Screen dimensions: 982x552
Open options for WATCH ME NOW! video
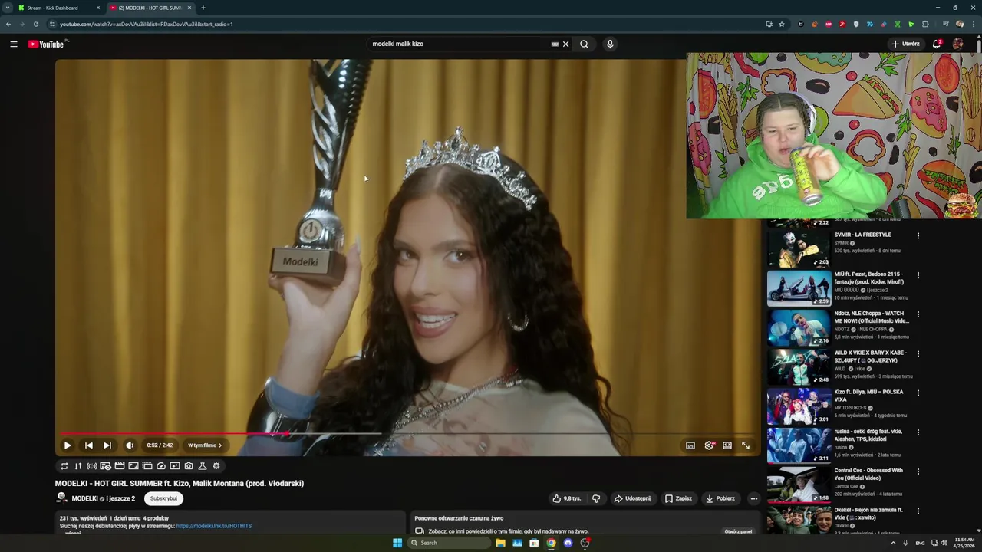click(x=918, y=314)
